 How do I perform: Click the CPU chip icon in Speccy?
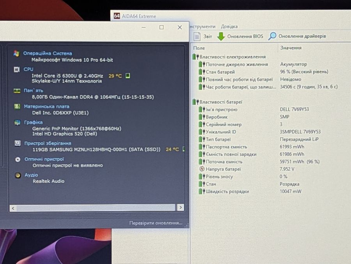point(17,69)
